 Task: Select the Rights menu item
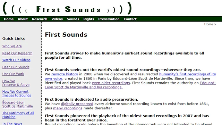[89, 19]
